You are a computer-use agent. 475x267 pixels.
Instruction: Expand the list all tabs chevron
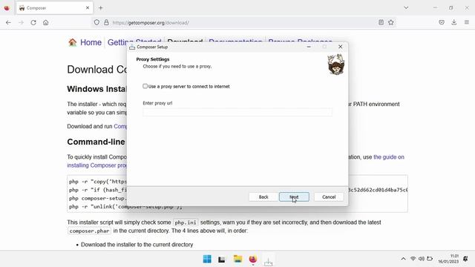pyautogui.click(x=406, y=8)
